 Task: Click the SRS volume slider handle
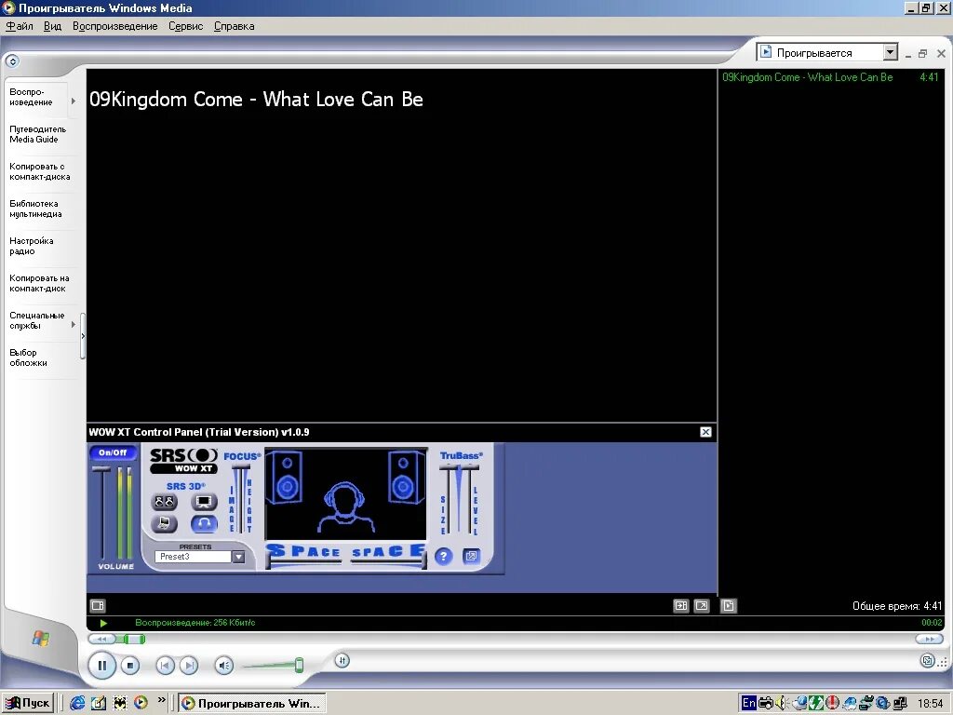[101, 469]
